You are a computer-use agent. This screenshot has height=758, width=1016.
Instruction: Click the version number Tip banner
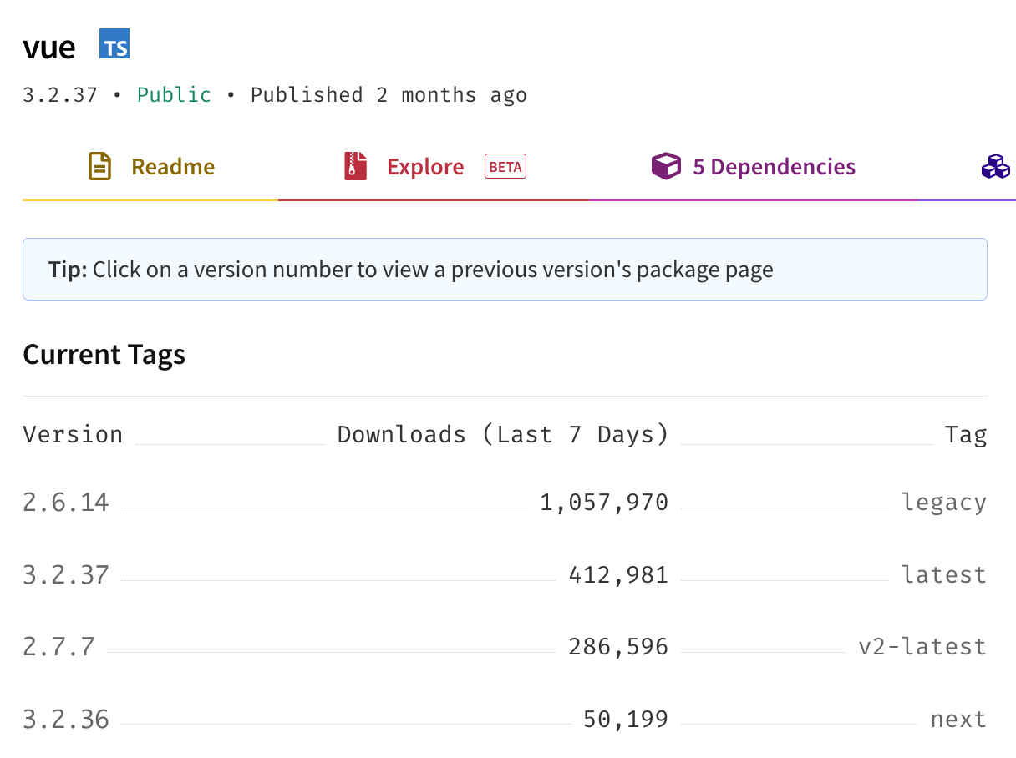click(505, 269)
